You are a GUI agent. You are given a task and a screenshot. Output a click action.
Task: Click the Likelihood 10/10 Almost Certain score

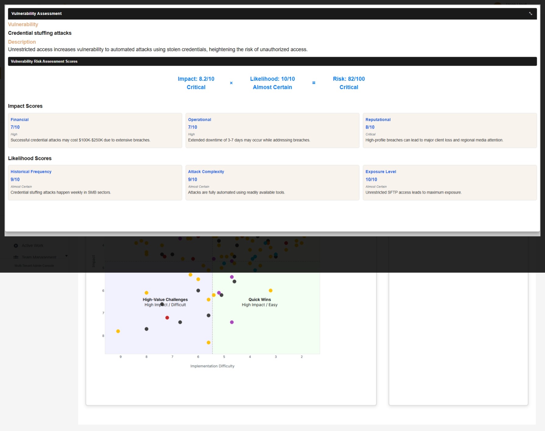pos(272,83)
